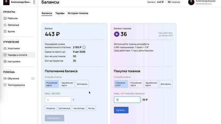Open the История токенов tab

[x=78, y=13]
